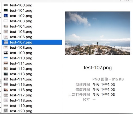Choose the file test-111.png
This screenshot has width=133, height=114.
point(32,64)
